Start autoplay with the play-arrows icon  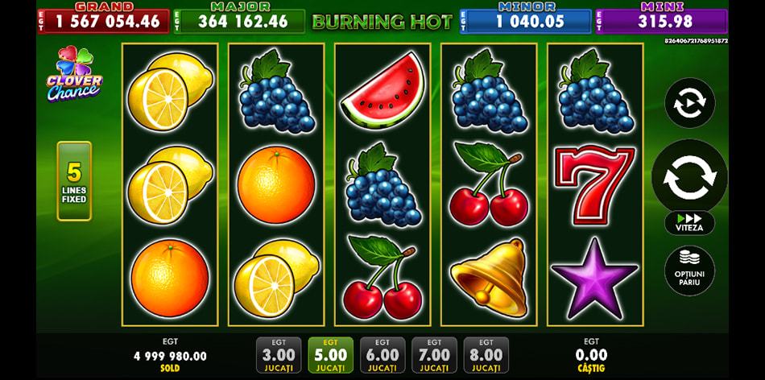point(689,103)
